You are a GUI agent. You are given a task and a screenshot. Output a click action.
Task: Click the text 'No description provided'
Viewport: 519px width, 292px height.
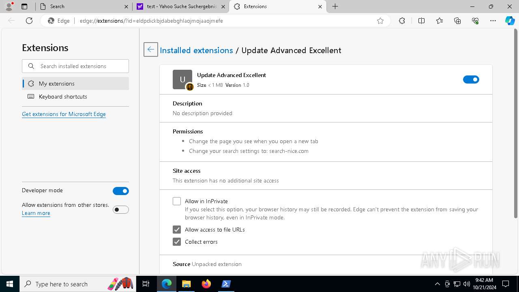(202, 113)
